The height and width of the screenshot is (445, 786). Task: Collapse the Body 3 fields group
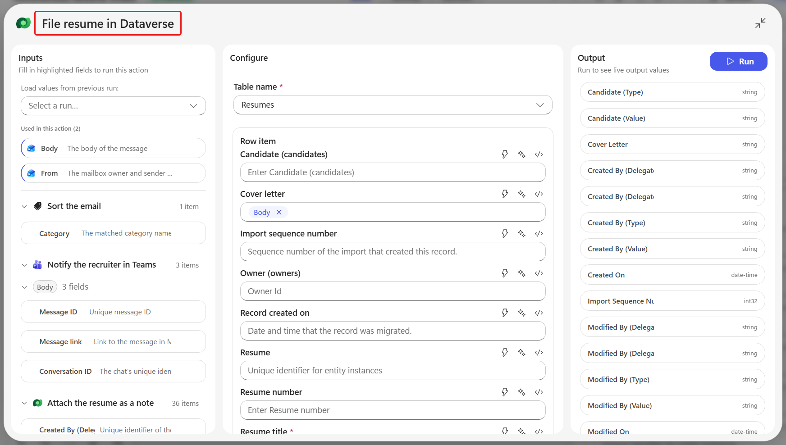click(24, 287)
